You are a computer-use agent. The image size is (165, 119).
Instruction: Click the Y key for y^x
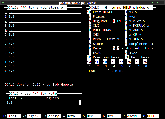[126, 17]
